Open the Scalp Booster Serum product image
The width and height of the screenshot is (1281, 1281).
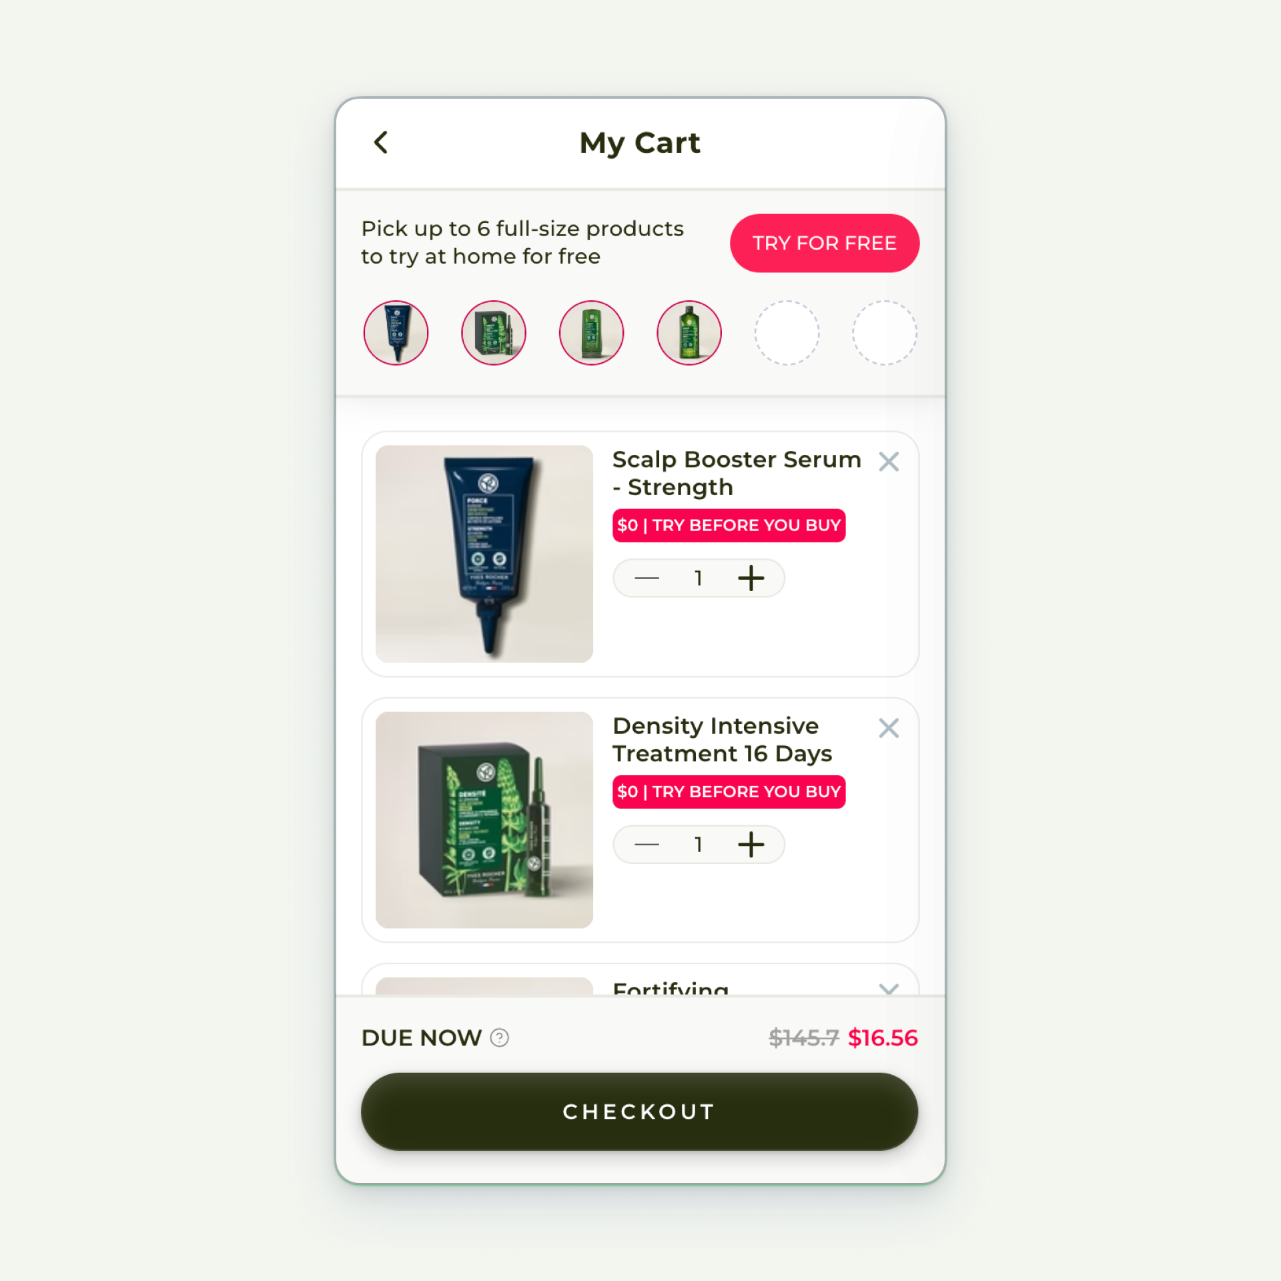coord(484,554)
